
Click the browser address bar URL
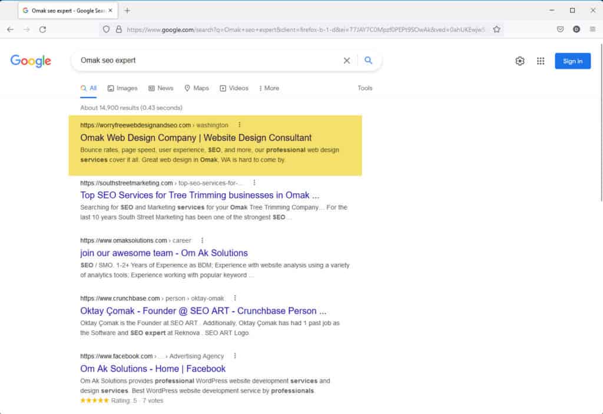(306, 29)
